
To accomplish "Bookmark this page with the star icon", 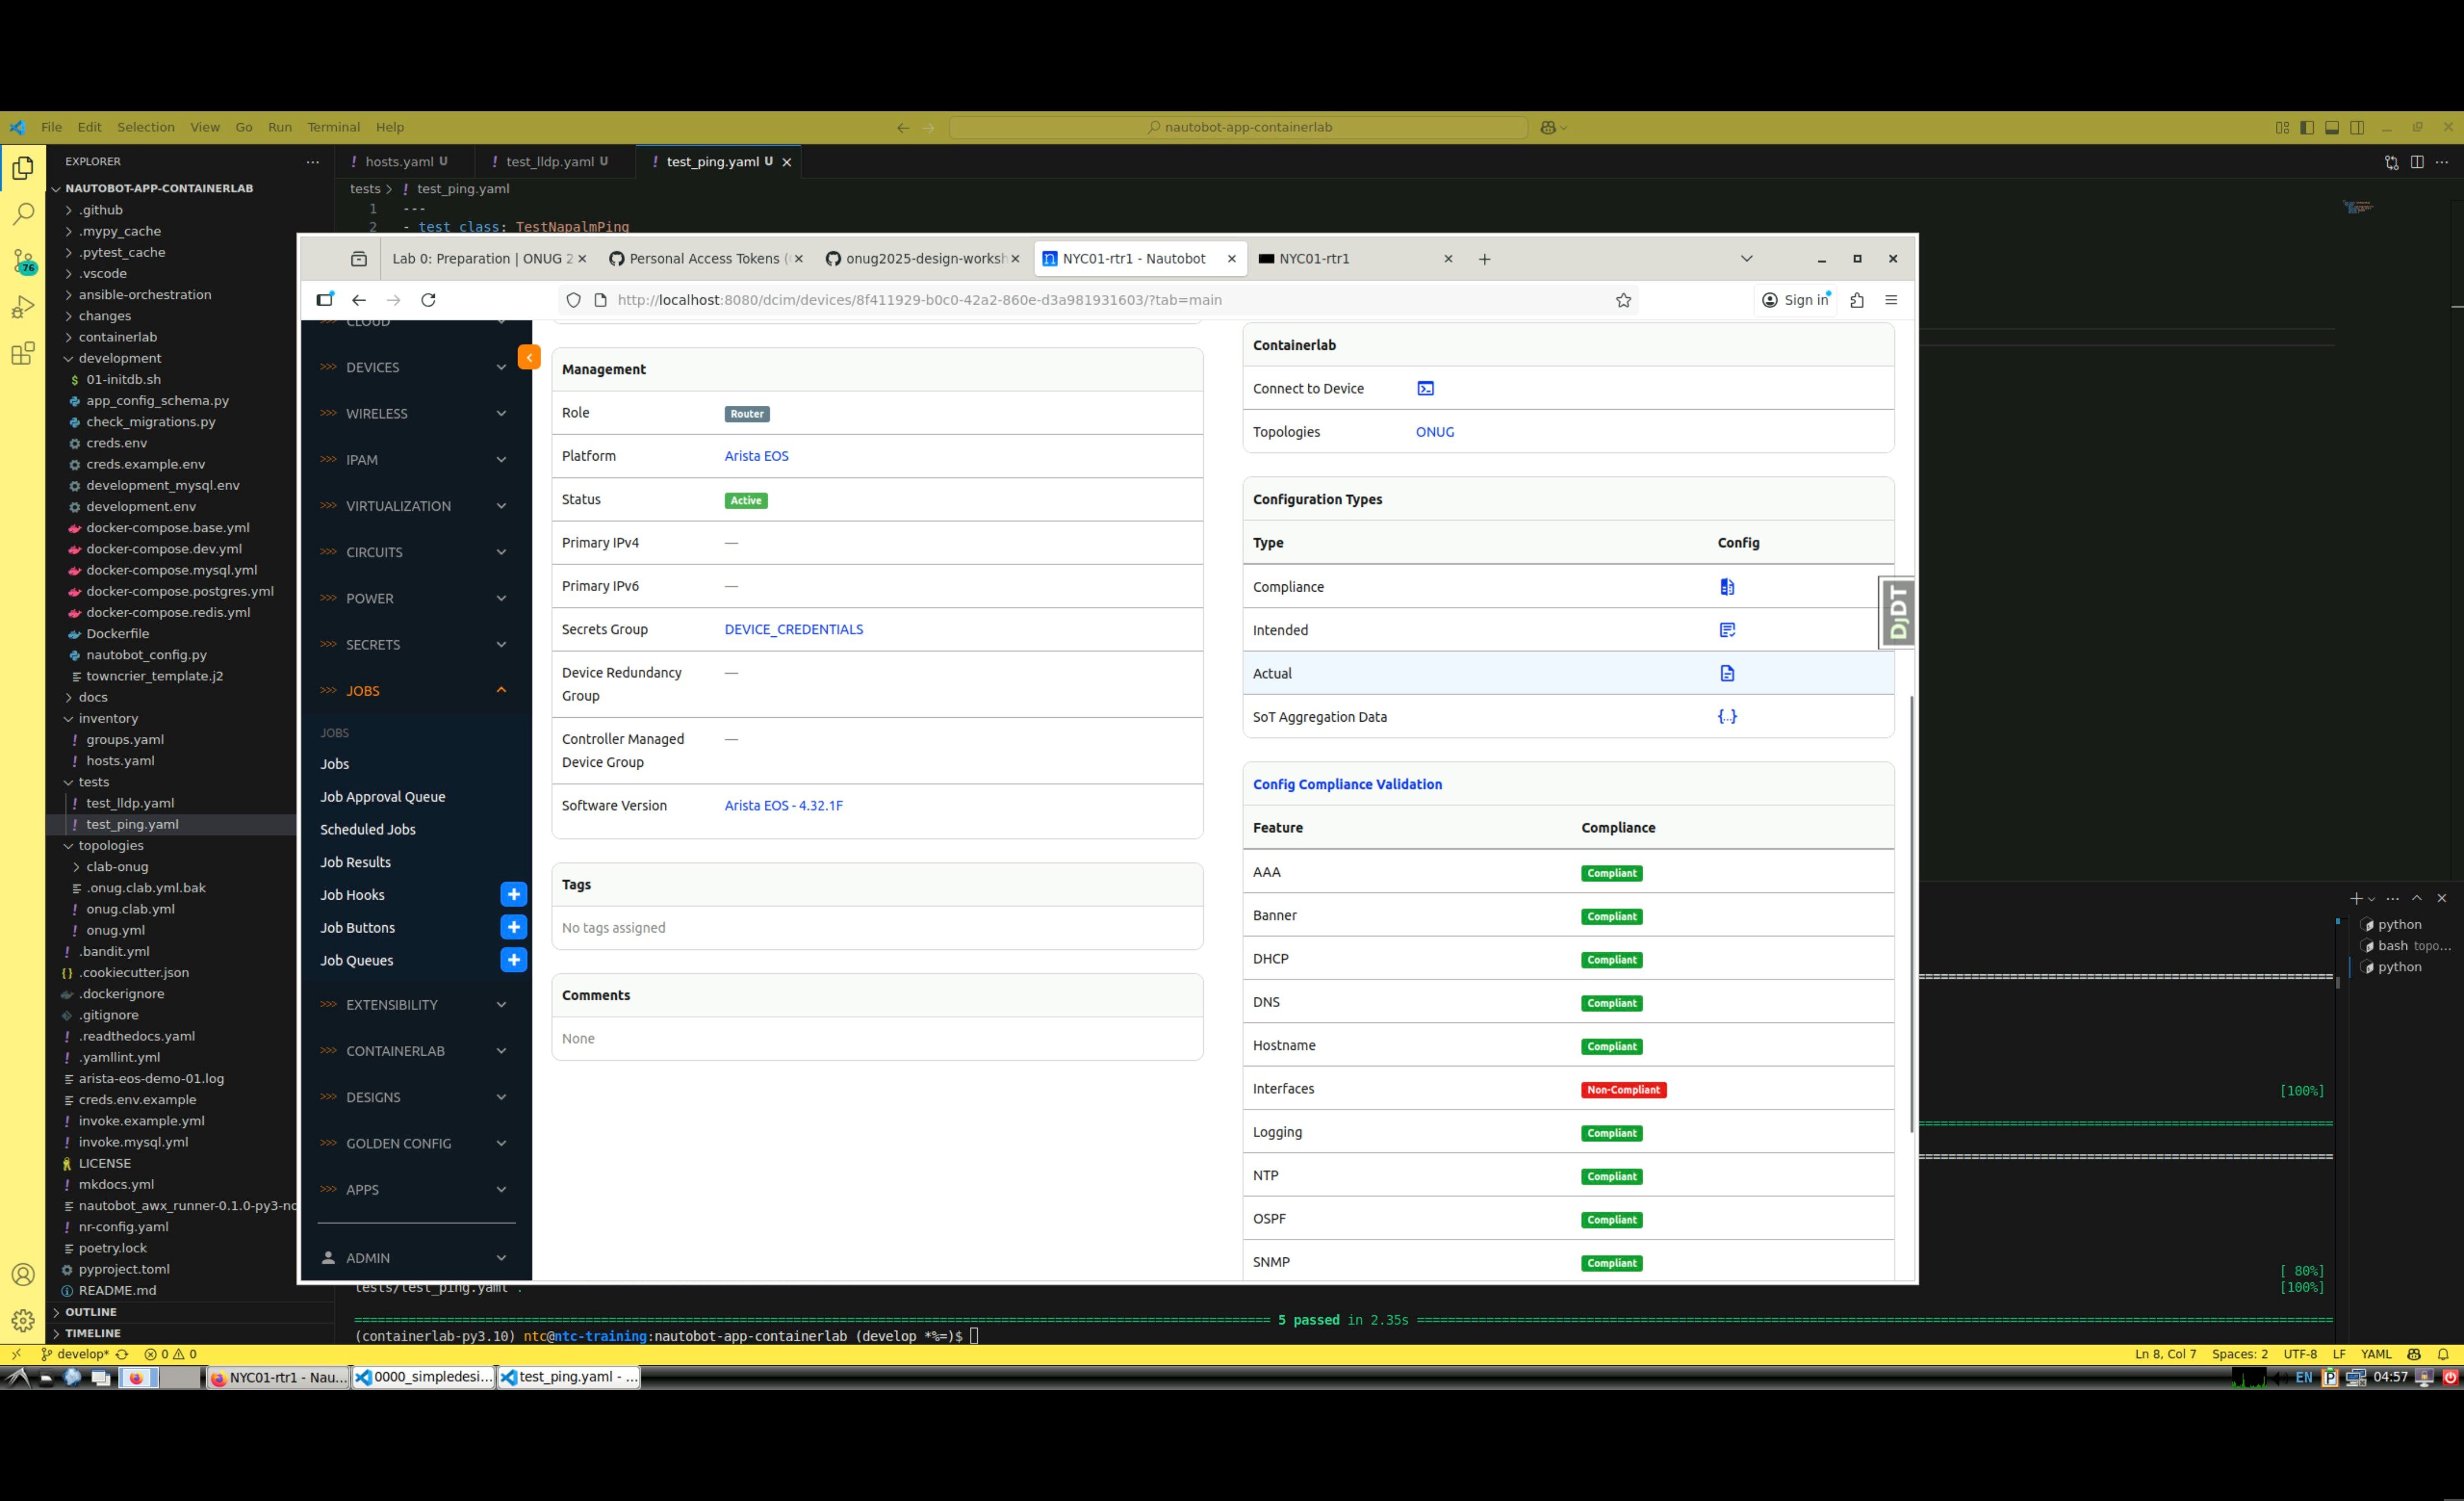I will pyautogui.click(x=1623, y=300).
